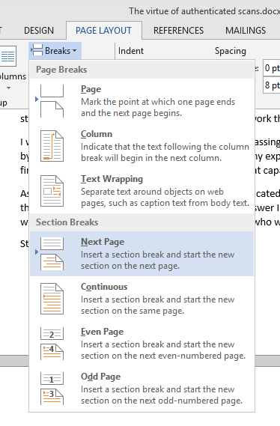The height and width of the screenshot is (426, 280).
Task: Choose the Page break title
Action: tap(91, 89)
